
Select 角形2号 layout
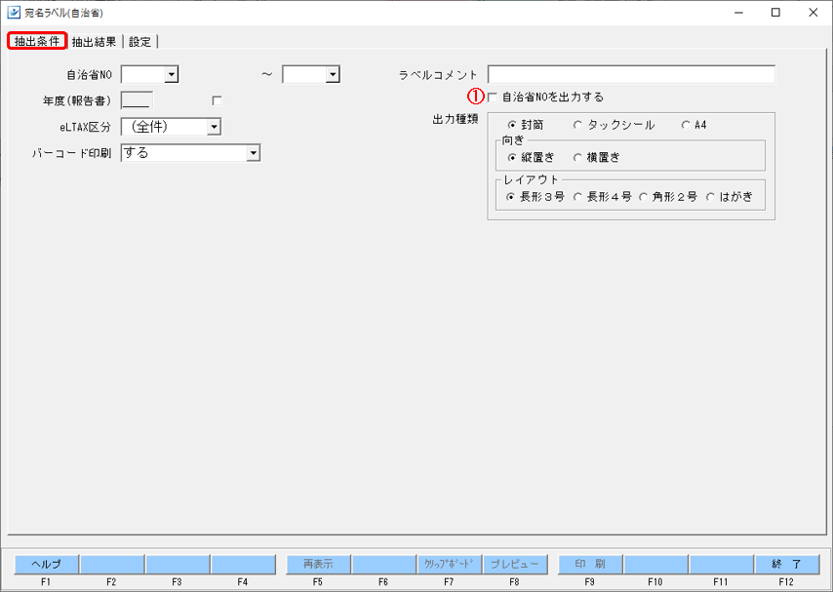coord(644,197)
